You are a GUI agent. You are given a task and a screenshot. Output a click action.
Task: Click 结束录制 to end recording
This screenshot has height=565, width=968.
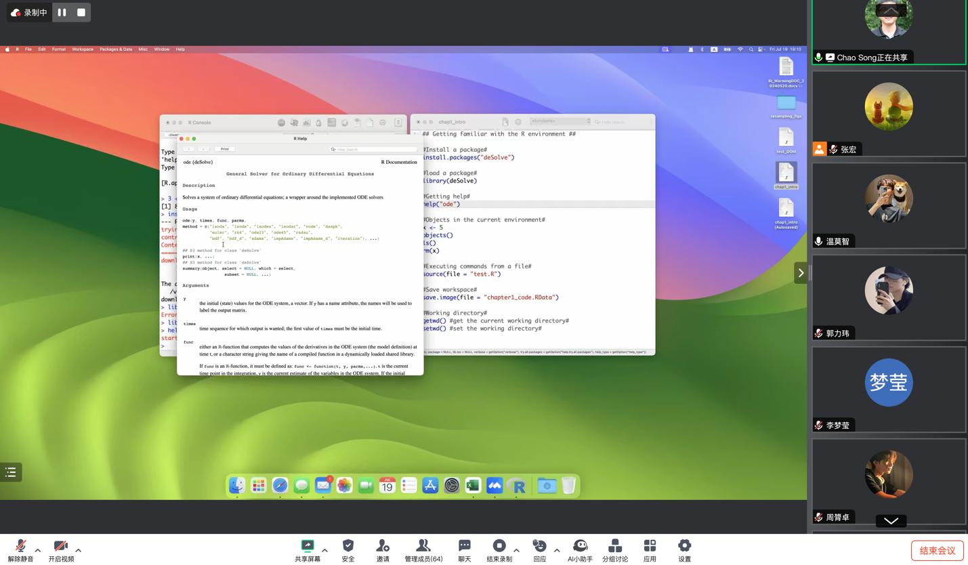pos(499,551)
